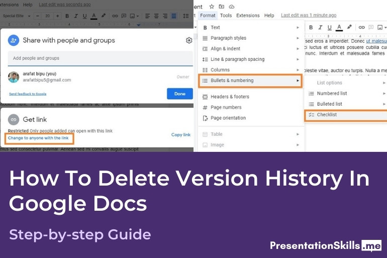Click the Add people and groups field

coord(100,58)
